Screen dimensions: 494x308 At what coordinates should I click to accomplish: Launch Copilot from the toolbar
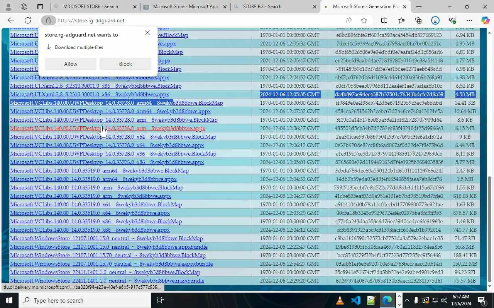485,20
